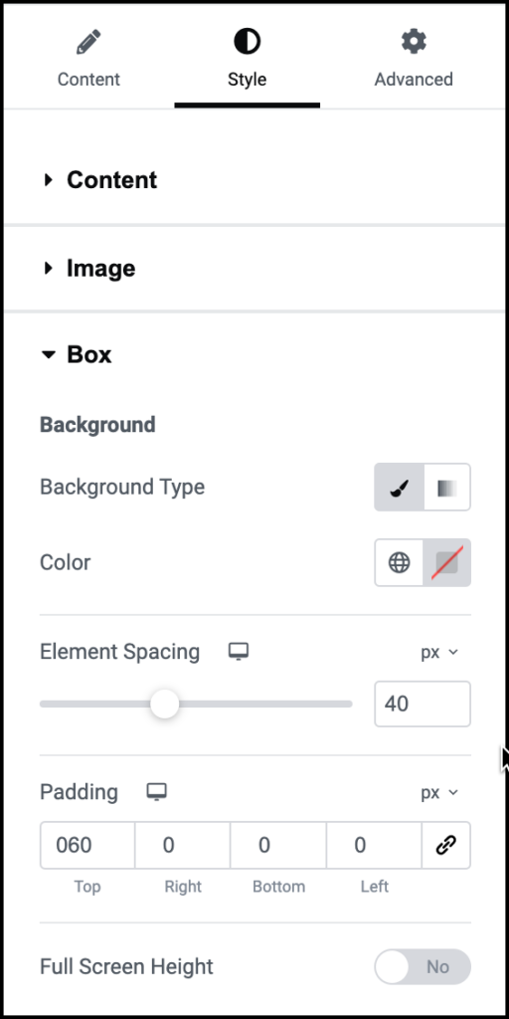The width and height of the screenshot is (509, 1019).
Task: Click the Element Spacing slider handle
Action: click(x=164, y=704)
